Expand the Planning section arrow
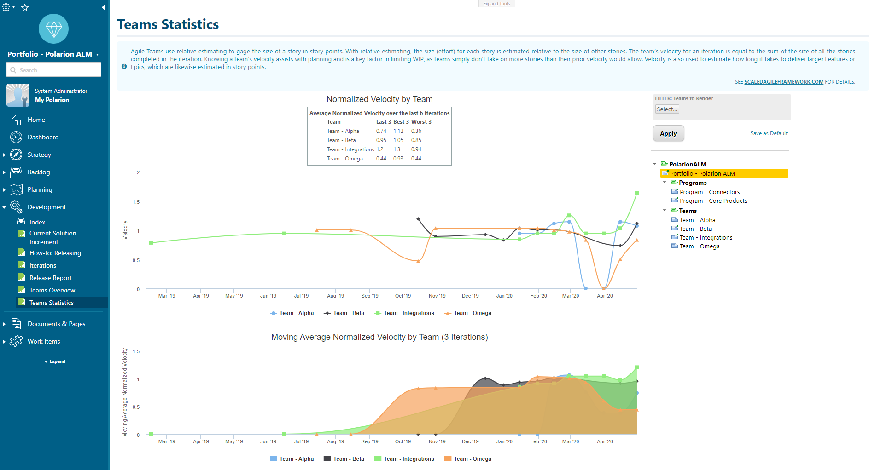Viewport: 875px width, 470px height. point(4,190)
